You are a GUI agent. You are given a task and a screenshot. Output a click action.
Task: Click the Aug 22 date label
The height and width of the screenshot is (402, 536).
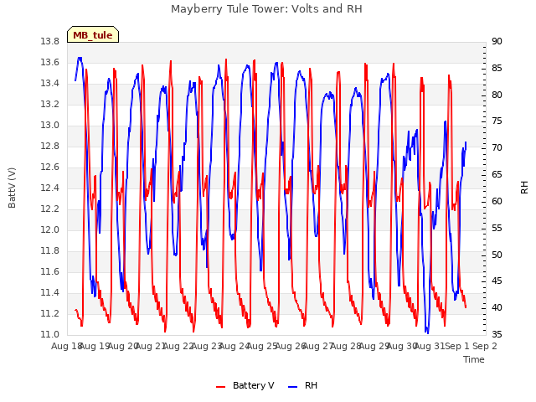point(178,346)
